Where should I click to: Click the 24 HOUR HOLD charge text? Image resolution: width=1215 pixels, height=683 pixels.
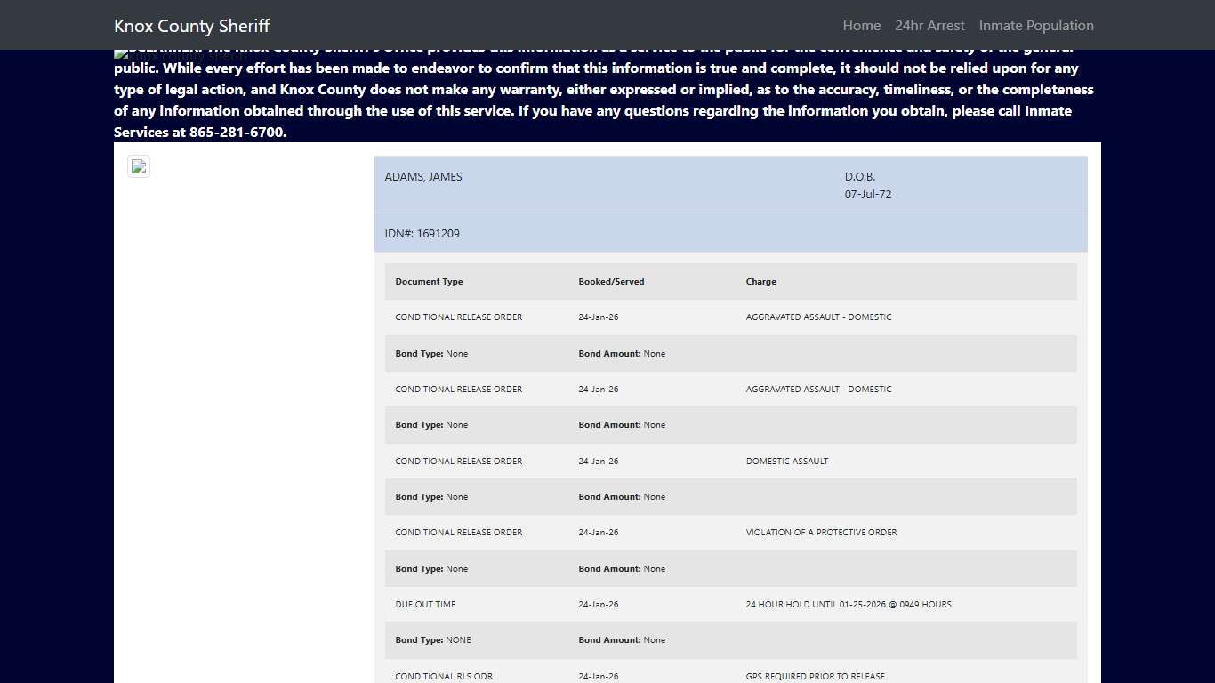848,605
